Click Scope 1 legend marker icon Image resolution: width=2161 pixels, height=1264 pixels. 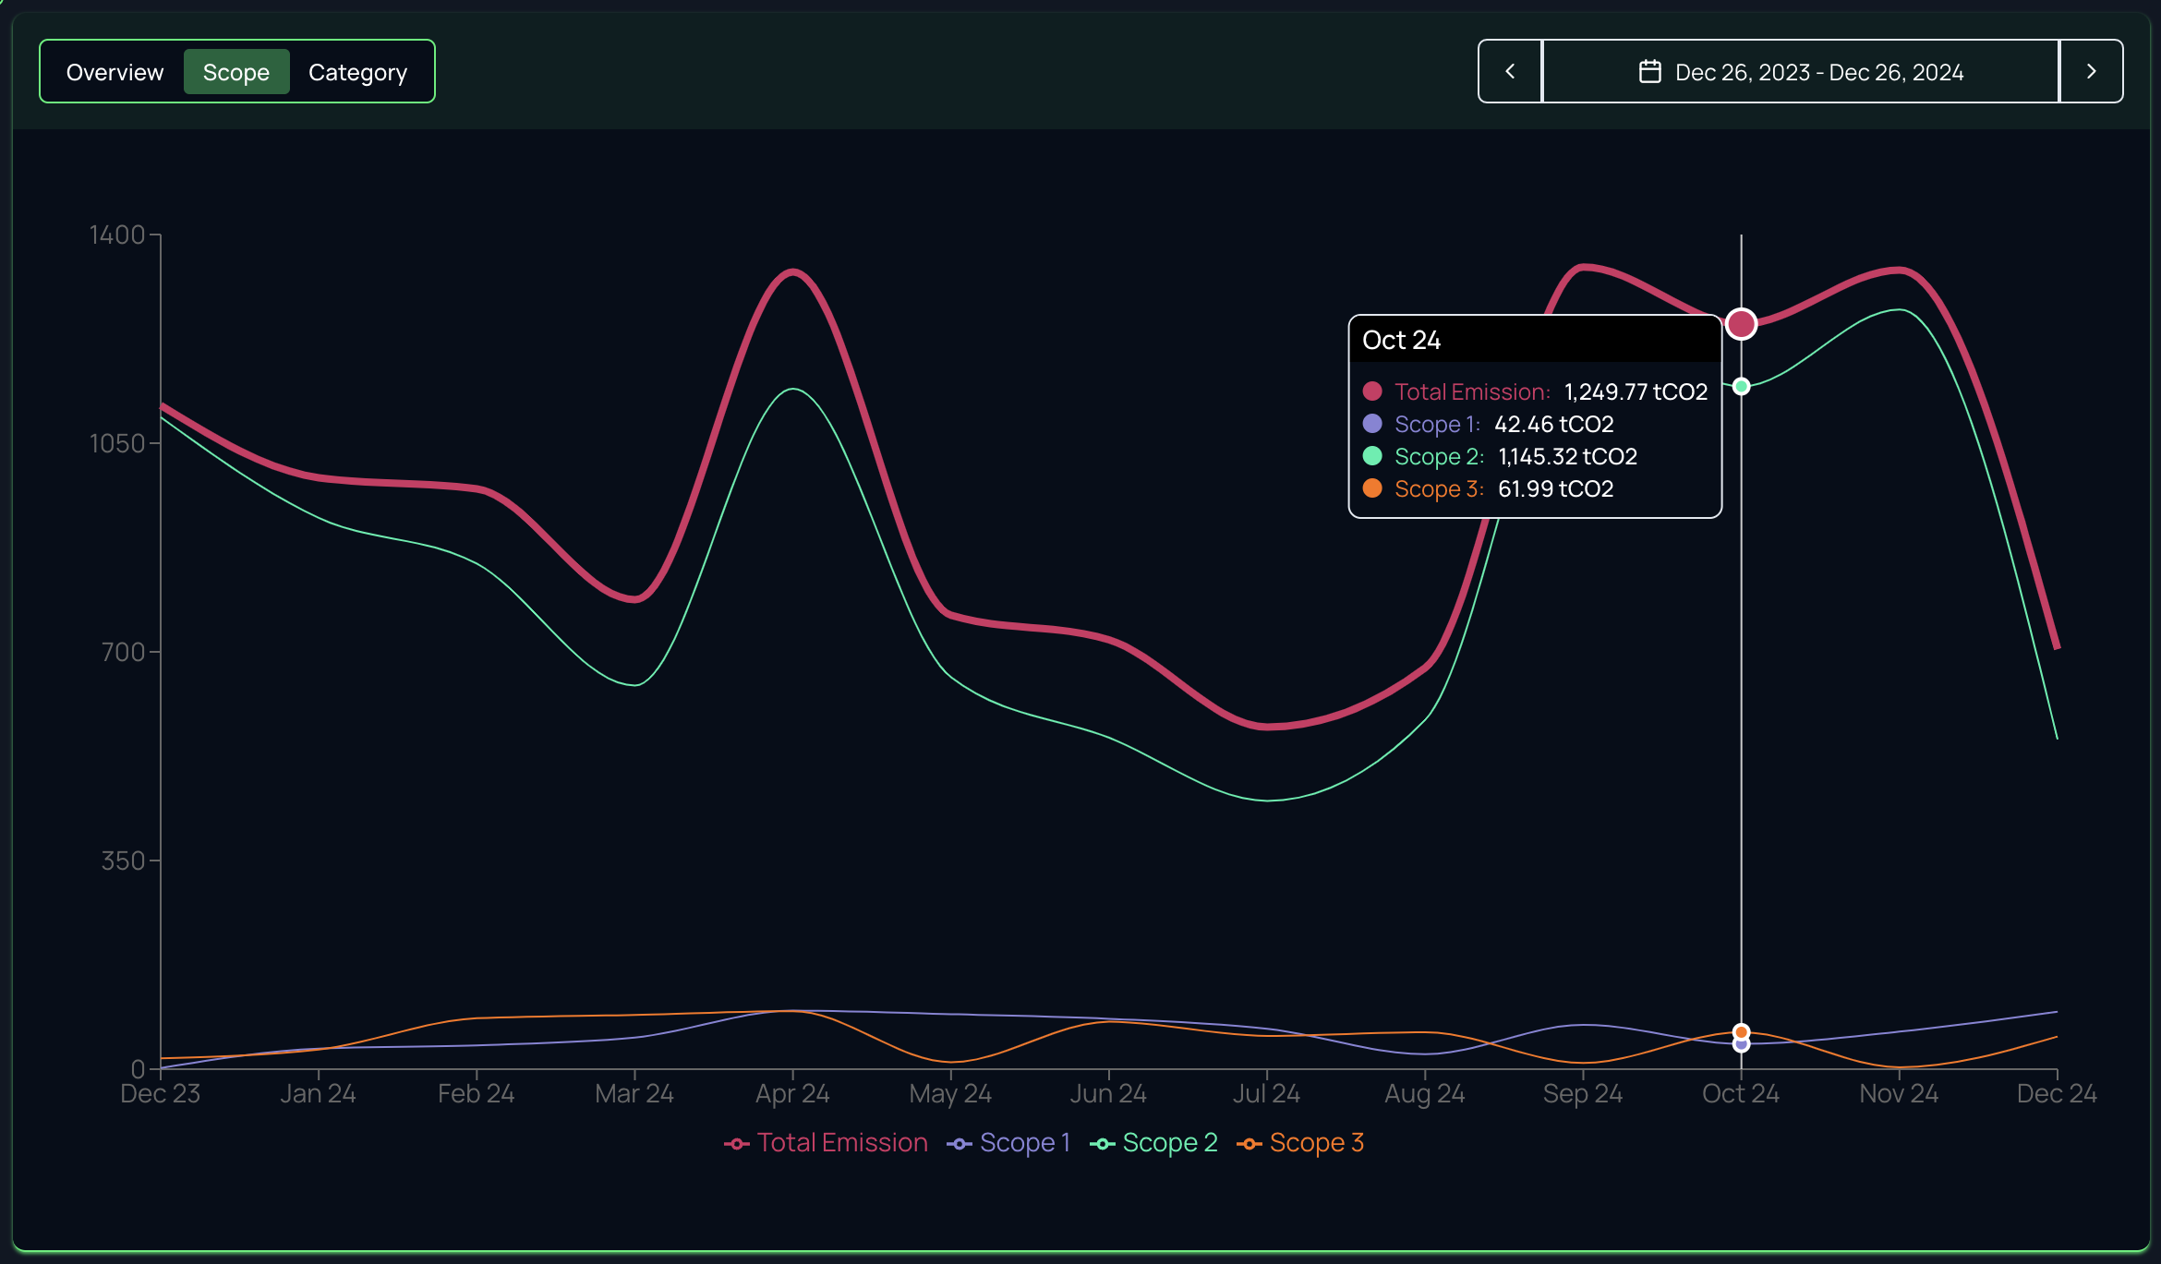[x=960, y=1144]
